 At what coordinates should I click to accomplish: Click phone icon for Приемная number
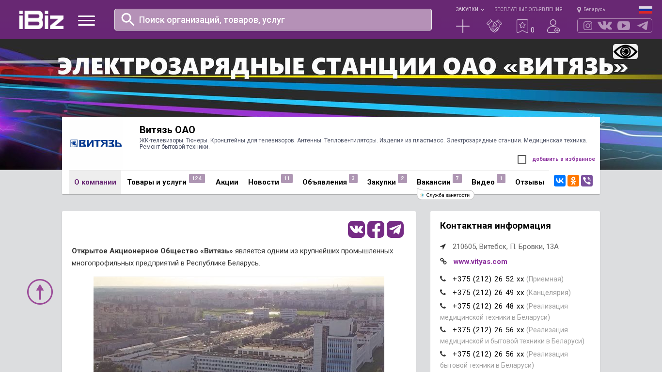click(x=443, y=279)
